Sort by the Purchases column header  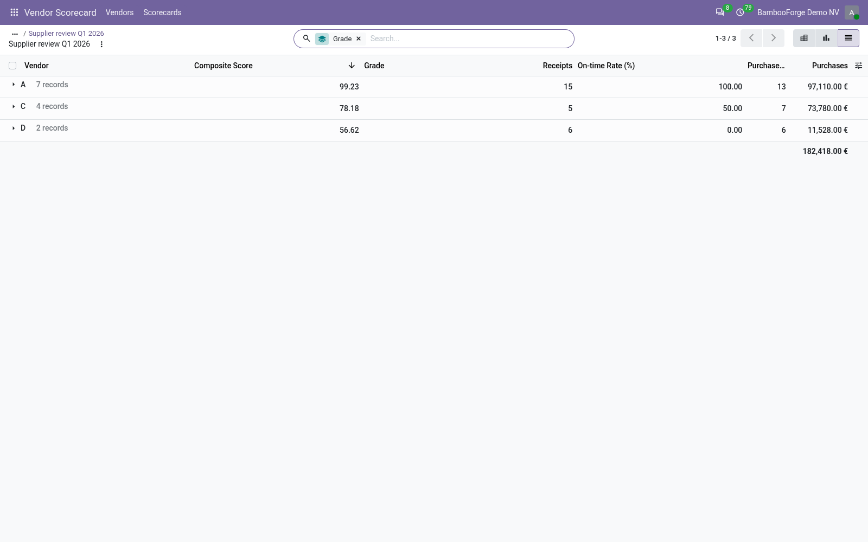[x=829, y=66]
